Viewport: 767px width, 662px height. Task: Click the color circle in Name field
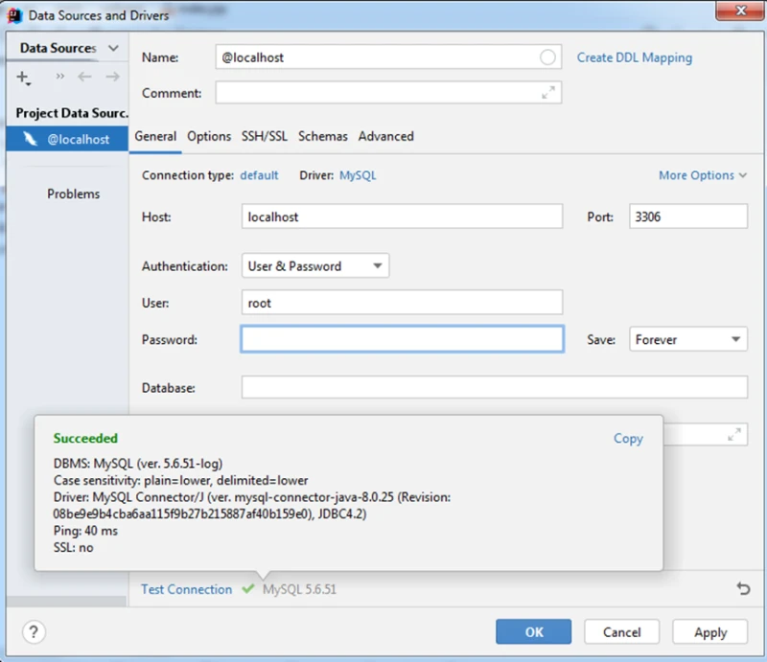pos(547,57)
